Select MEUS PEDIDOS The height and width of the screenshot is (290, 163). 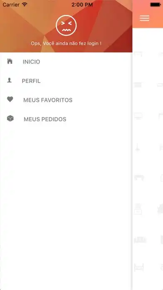click(x=45, y=119)
